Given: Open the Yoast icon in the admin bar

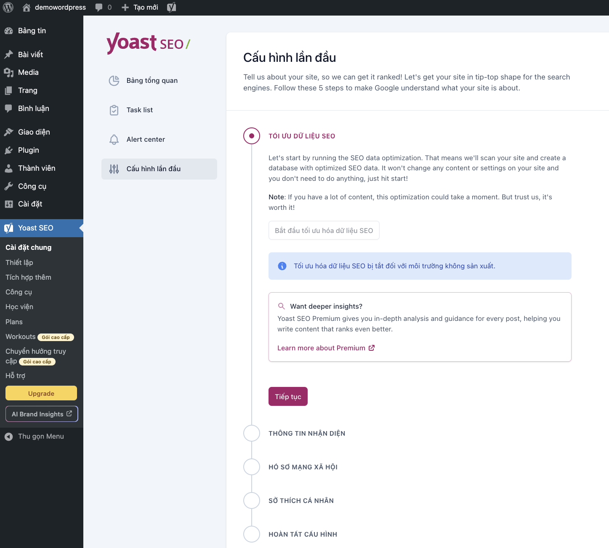Looking at the screenshot, I should 171,7.
